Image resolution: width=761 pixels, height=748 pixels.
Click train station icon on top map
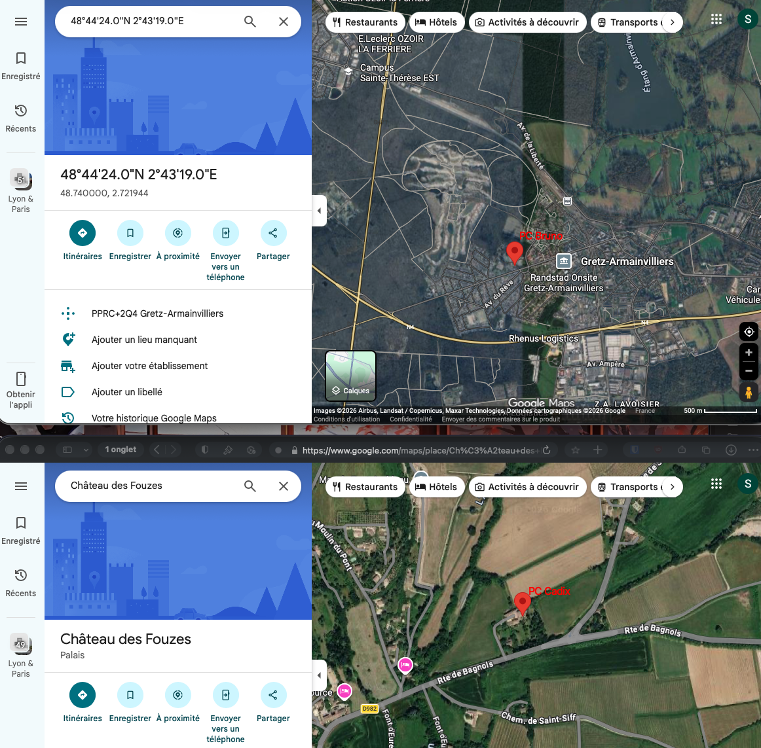pyautogui.click(x=567, y=201)
